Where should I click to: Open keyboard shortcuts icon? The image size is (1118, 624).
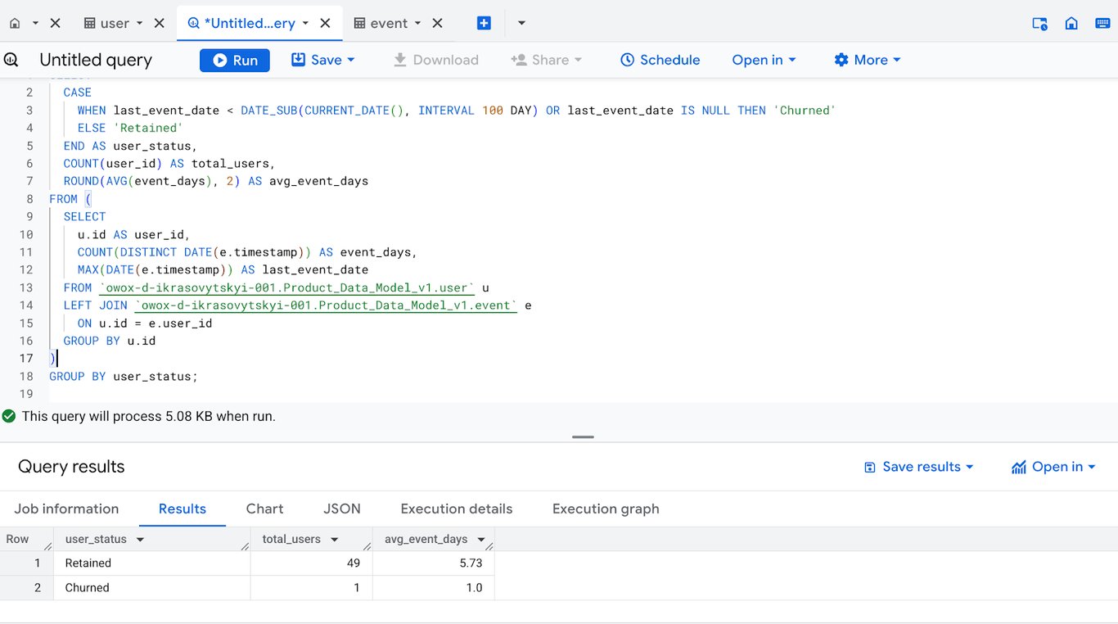pos(1102,23)
